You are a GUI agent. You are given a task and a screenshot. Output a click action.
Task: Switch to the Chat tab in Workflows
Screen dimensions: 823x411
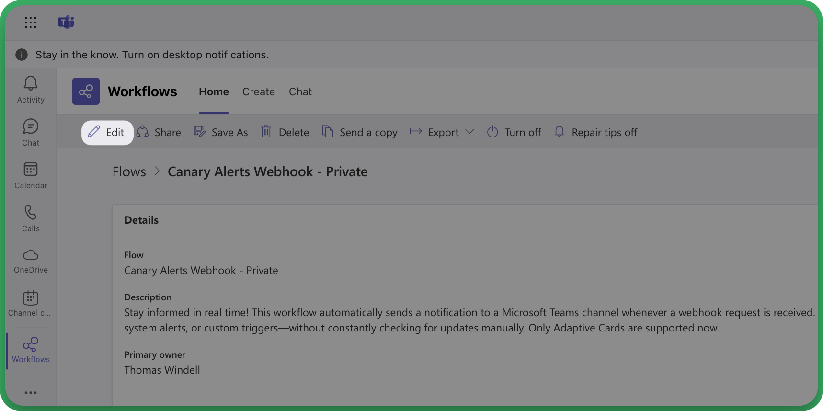click(300, 92)
